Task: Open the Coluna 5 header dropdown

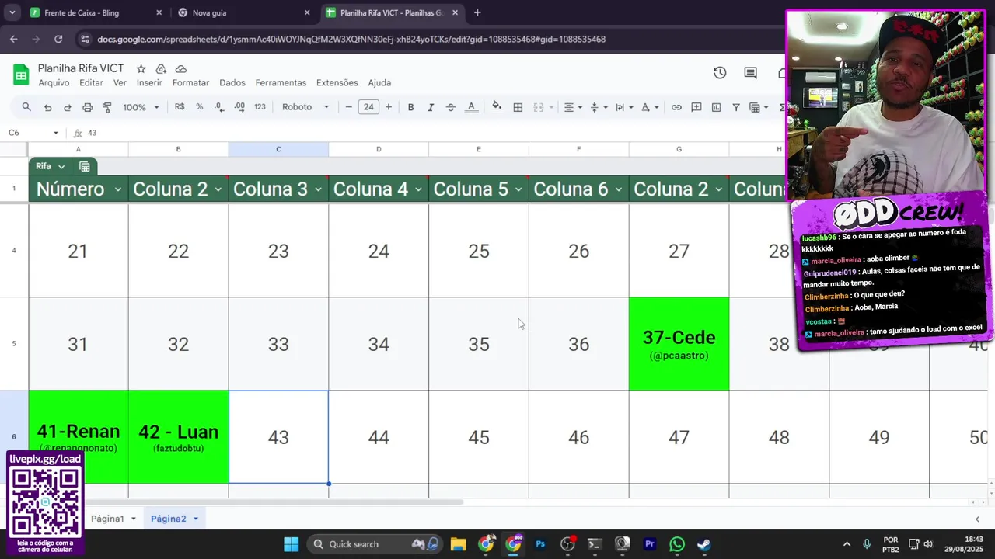Action: click(518, 189)
